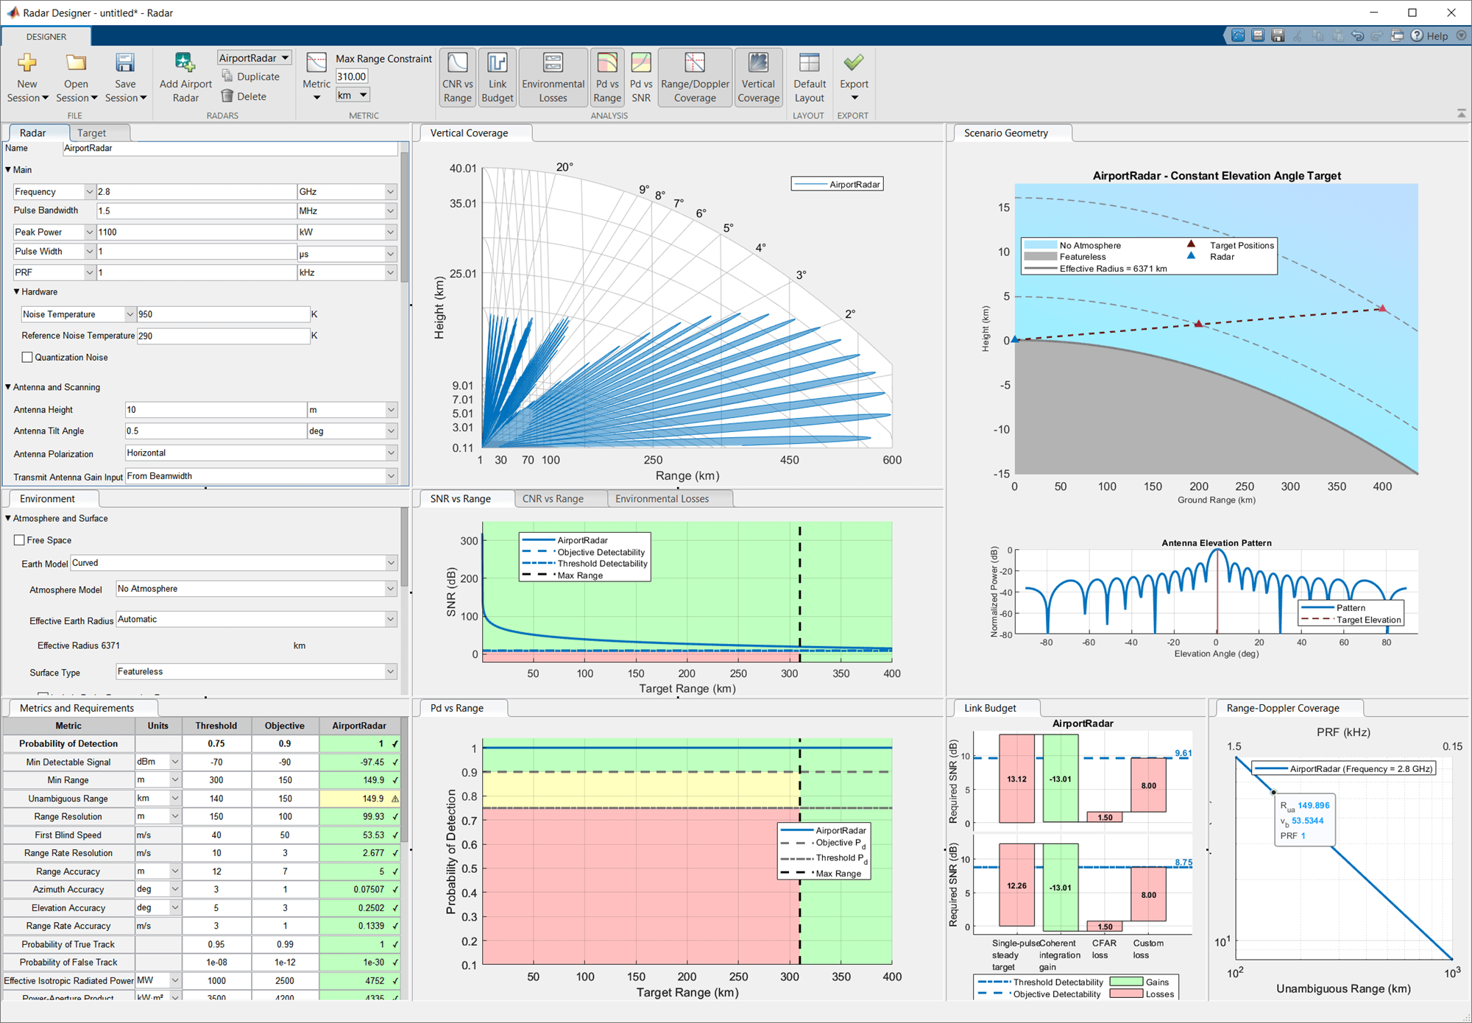Open the max range unit km dropdown
Screen dimensions: 1472x1023
pyautogui.click(x=353, y=95)
